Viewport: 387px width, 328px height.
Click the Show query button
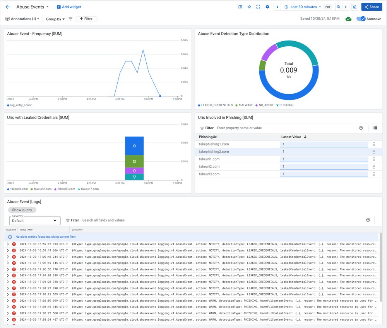(22, 210)
